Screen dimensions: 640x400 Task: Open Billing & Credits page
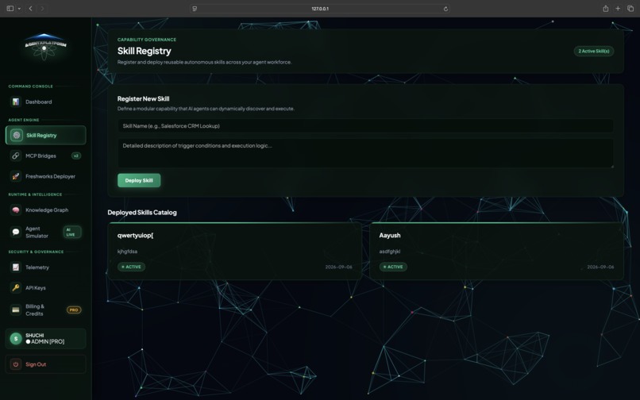[x=46, y=310]
